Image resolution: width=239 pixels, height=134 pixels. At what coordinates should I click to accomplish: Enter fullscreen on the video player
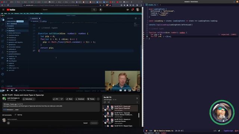pos(139,90)
